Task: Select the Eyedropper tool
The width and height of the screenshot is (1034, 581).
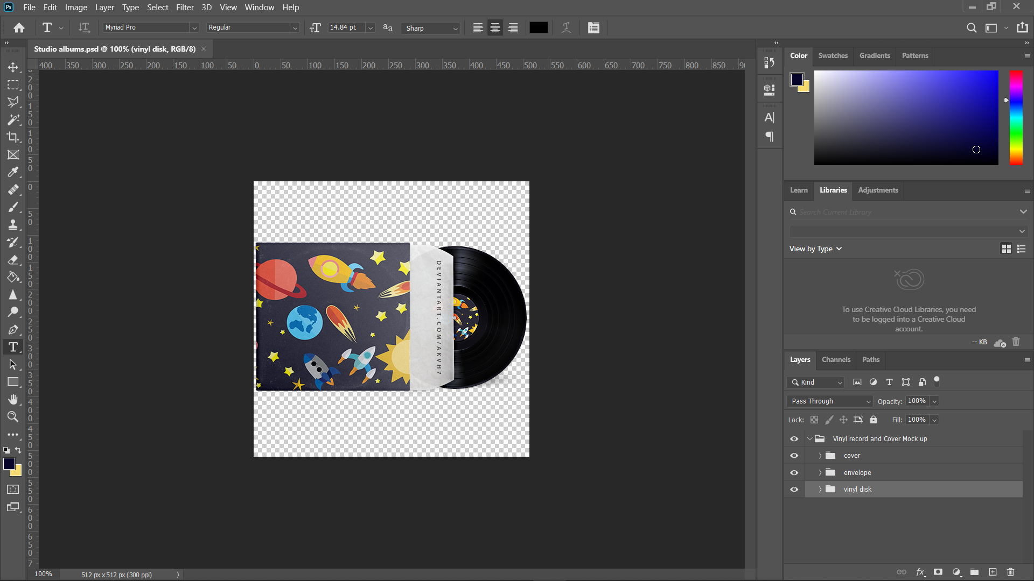Action: (13, 172)
